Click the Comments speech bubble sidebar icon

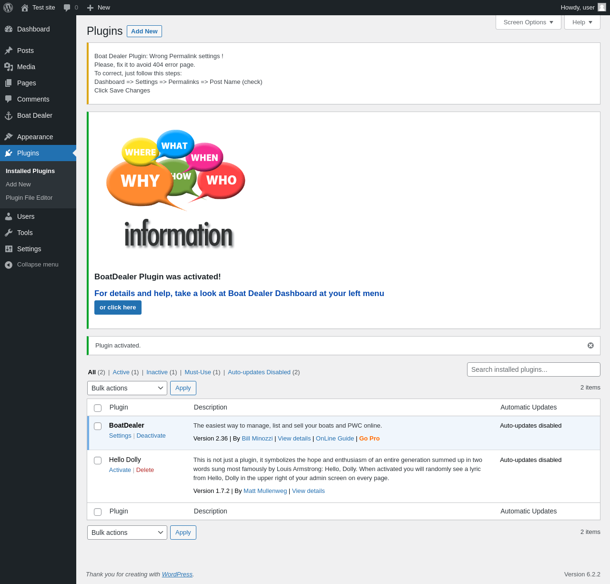[9, 99]
